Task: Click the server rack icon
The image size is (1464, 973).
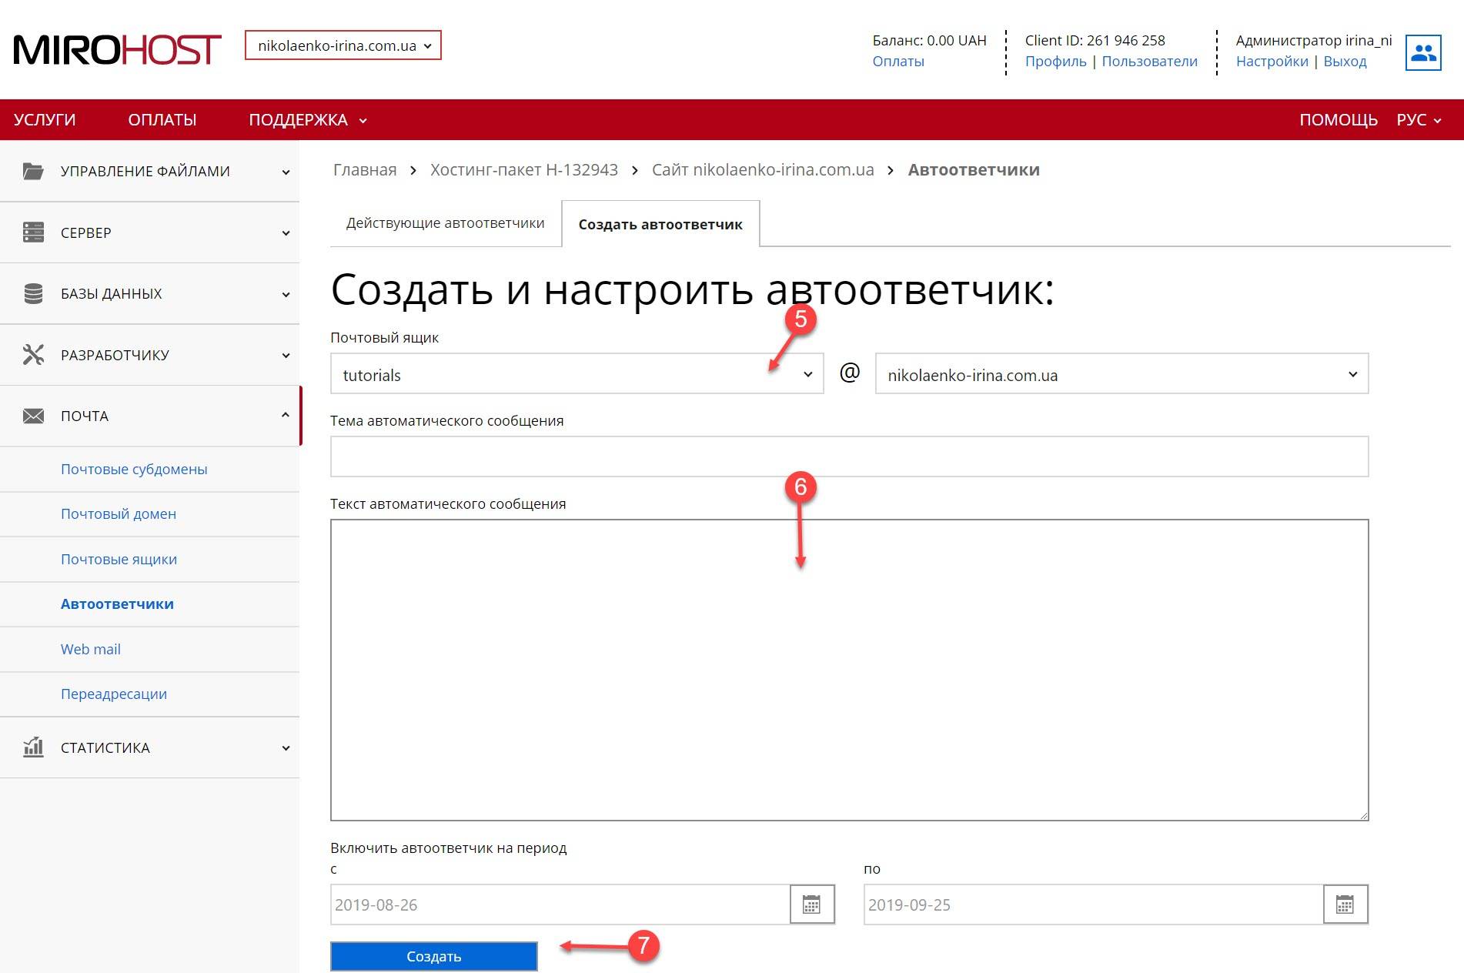Action: pyautogui.click(x=33, y=232)
